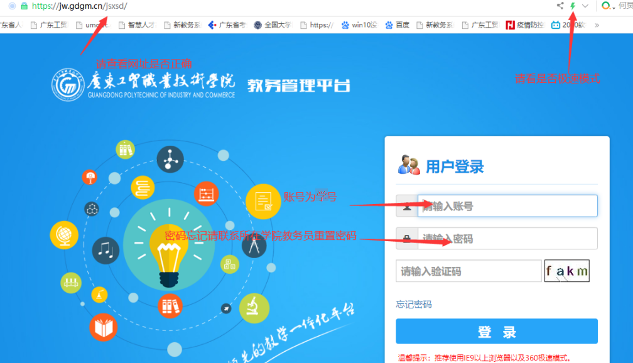Open the 广东工贸 bookmark next to 疫情防控

pos(480,25)
